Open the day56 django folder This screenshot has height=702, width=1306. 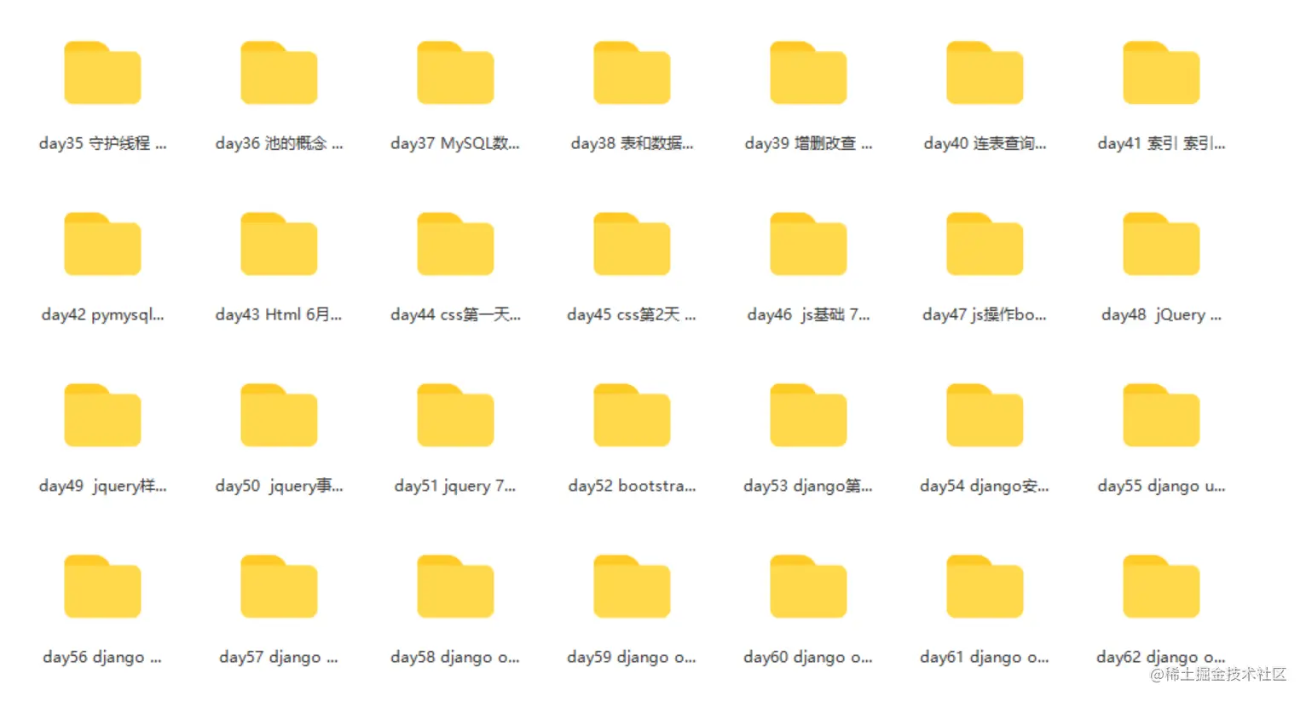[x=102, y=587]
